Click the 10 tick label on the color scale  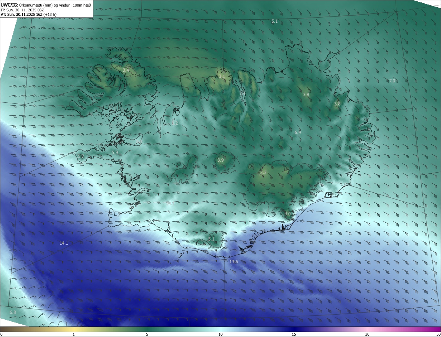(x=220, y=334)
